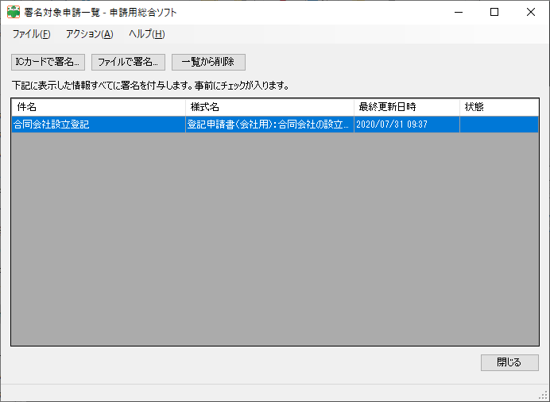The height and width of the screenshot is (402, 550).
Task: Sort by the 件名 column header
Action: point(99,107)
